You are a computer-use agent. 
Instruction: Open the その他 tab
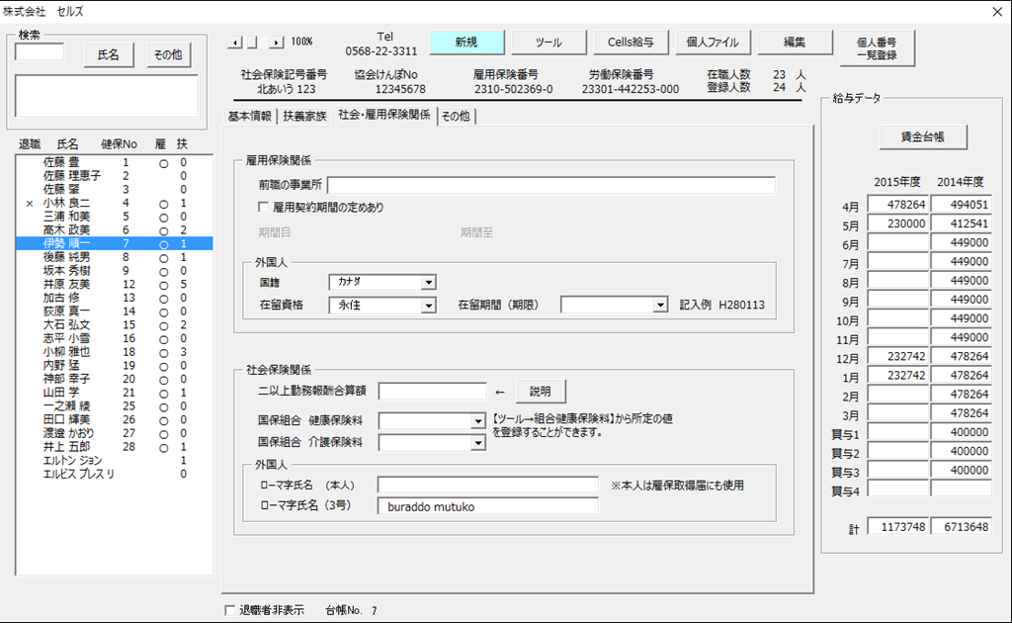pos(456,116)
